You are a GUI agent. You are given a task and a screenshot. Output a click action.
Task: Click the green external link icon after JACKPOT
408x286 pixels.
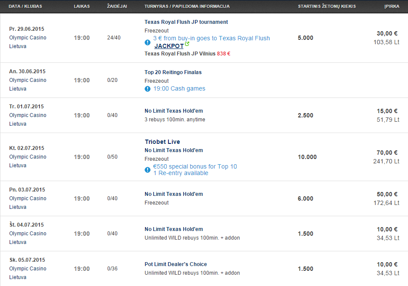[187, 44]
